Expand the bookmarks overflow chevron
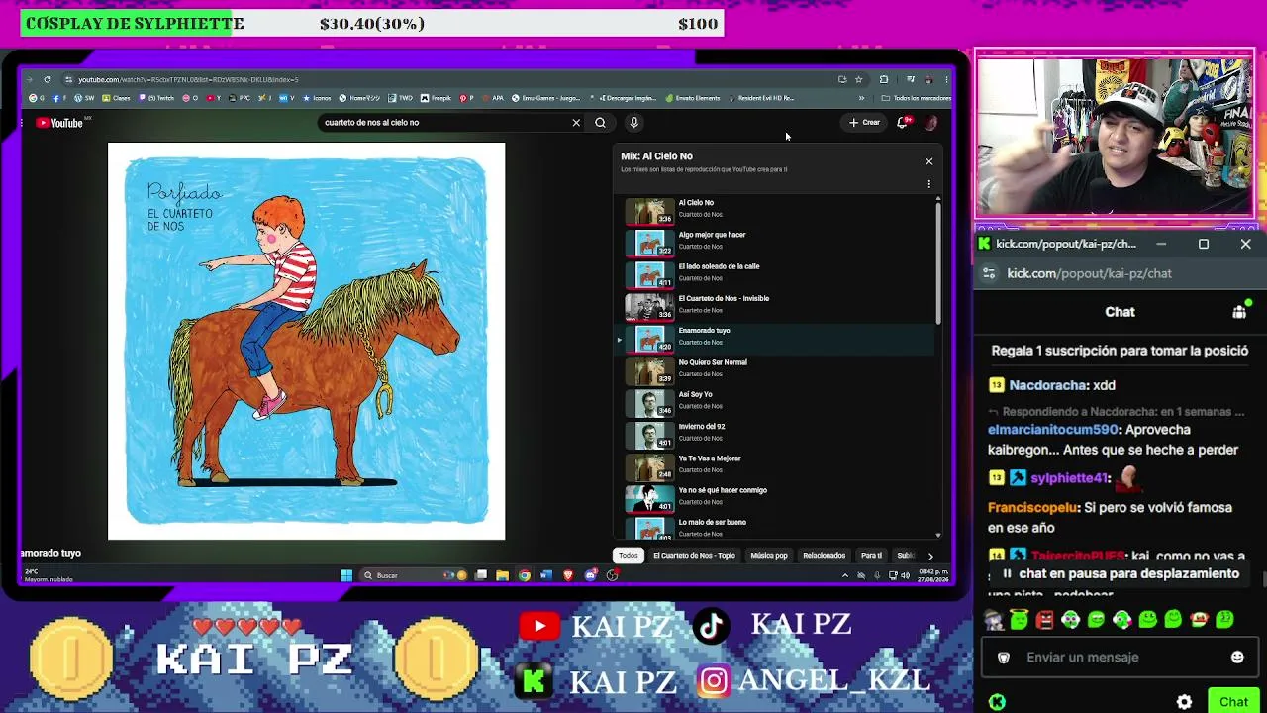Image resolution: width=1267 pixels, height=713 pixels. (861, 98)
